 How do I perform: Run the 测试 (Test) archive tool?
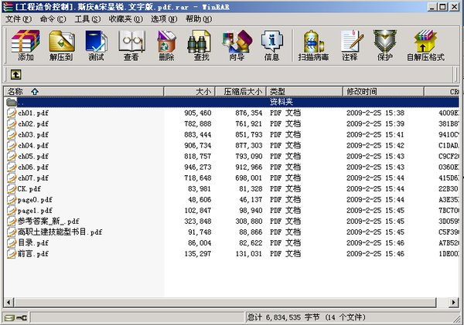[x=96, y=46]
